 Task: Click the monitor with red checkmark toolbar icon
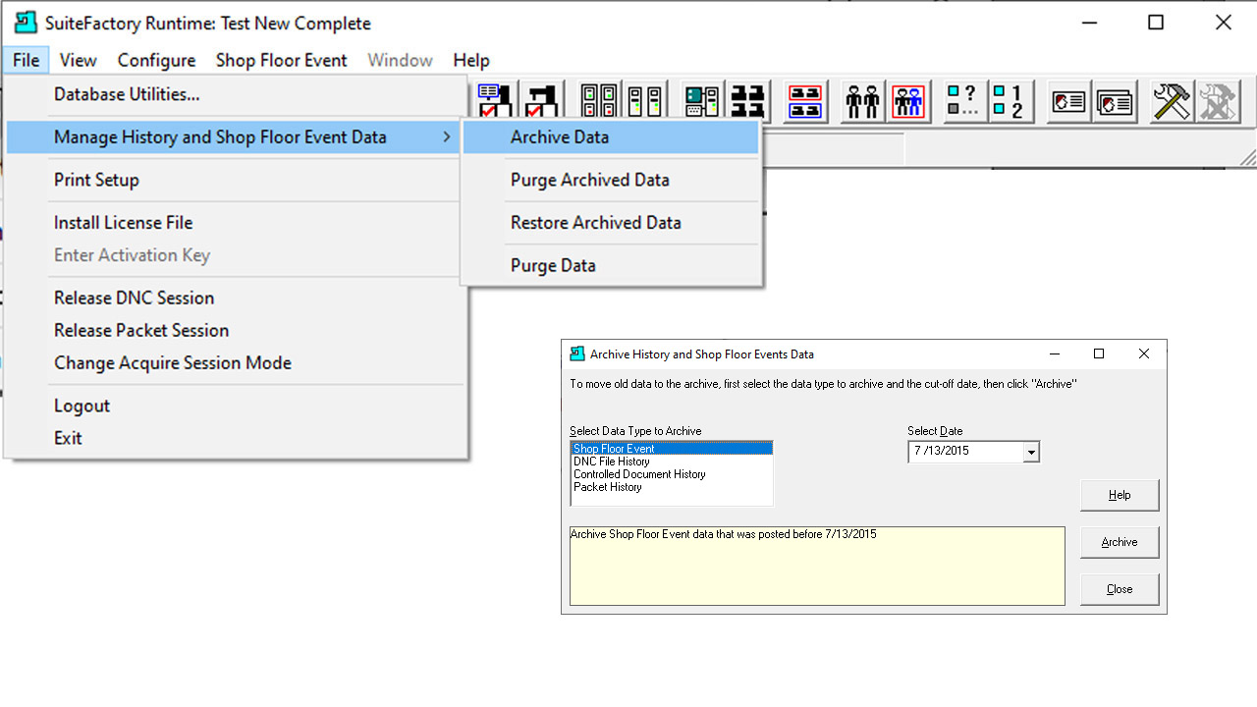494,101
